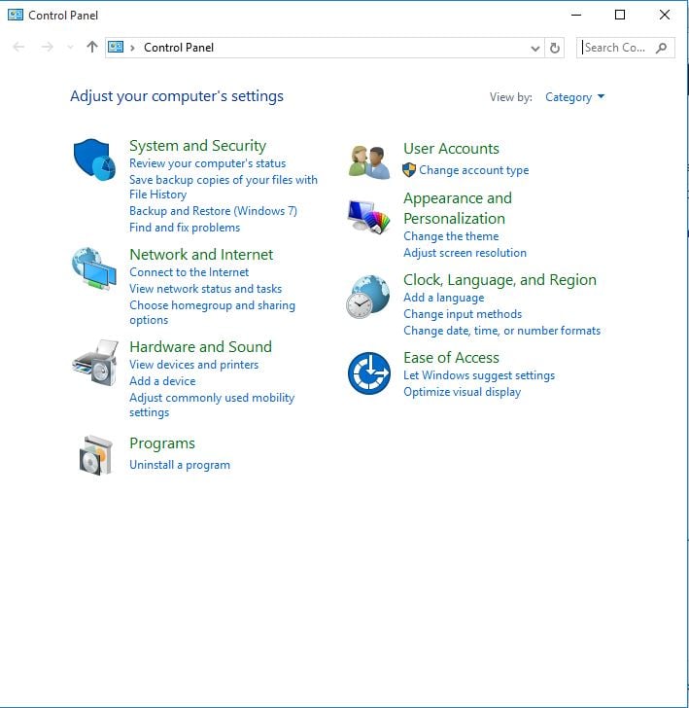Click the Forward navigation arrow
Viewport: 689px width, 708px height.
[47, 47]
